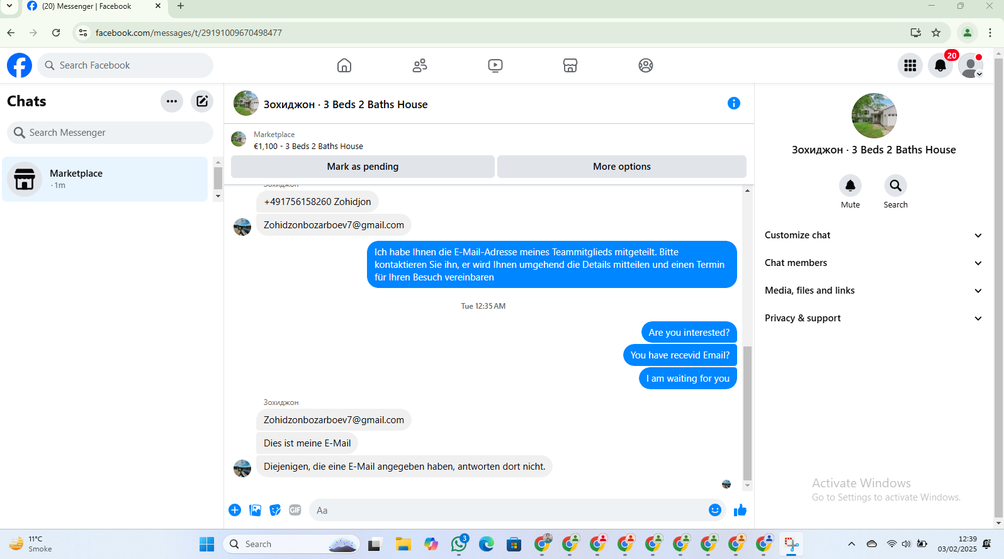Click Mark as pending button
1004x559 pixels.
(x=363, y=167)
